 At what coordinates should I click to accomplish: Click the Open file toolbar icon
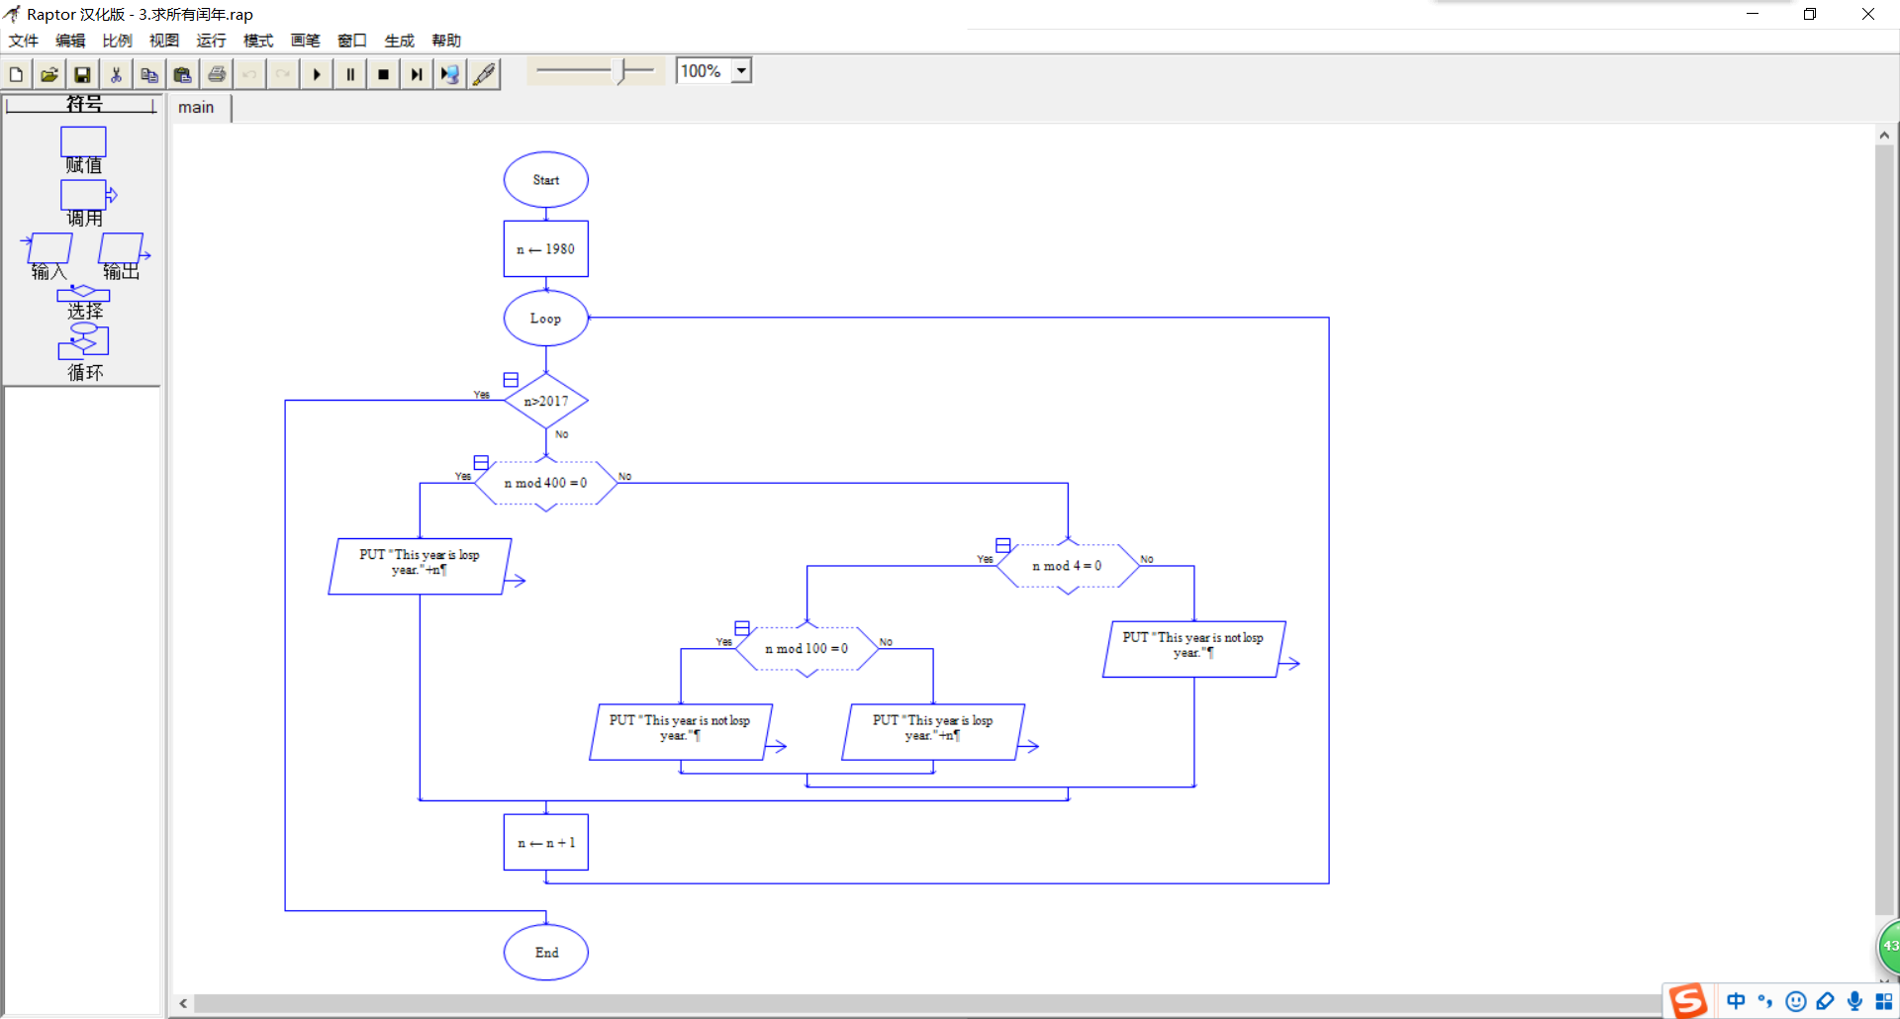click(x=49, y=74)
